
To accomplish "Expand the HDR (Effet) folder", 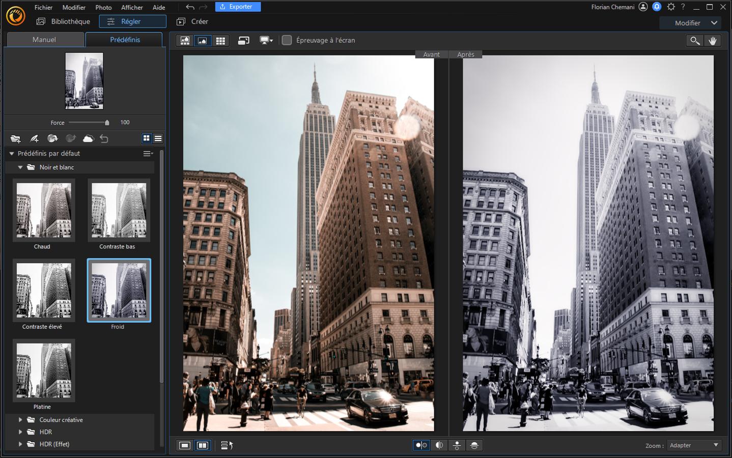I will pyautogui.click(x=20, y=444).
